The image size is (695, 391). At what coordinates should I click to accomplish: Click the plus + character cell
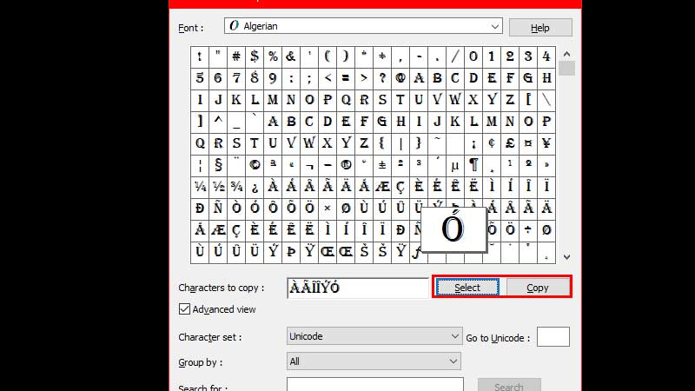[382, 56]
